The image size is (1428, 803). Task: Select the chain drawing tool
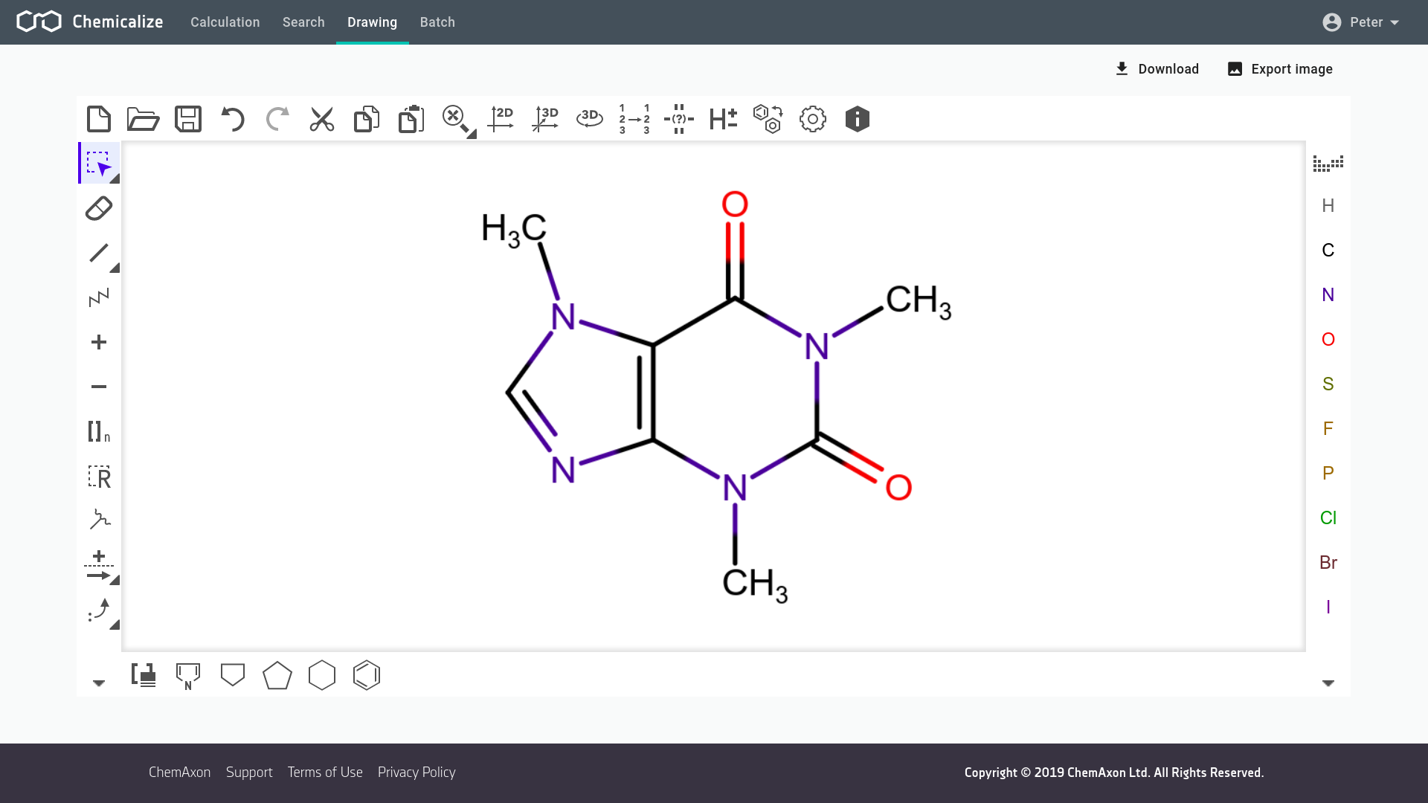pos(99,297)
